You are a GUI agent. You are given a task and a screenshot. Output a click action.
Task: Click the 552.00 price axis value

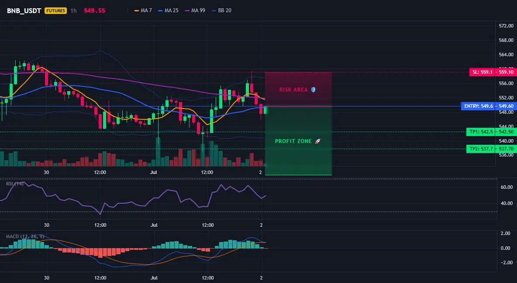[x=506, y=98]
